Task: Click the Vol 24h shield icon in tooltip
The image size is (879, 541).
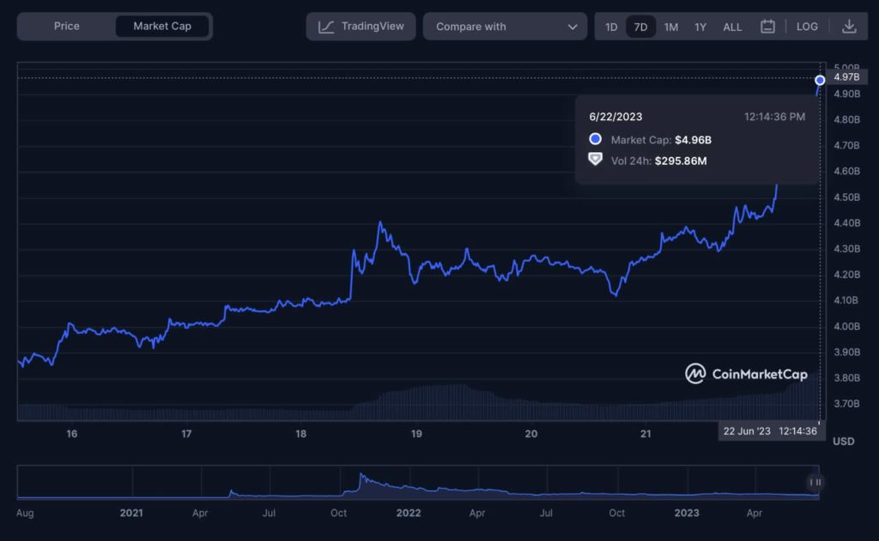Action: point(594,160)
